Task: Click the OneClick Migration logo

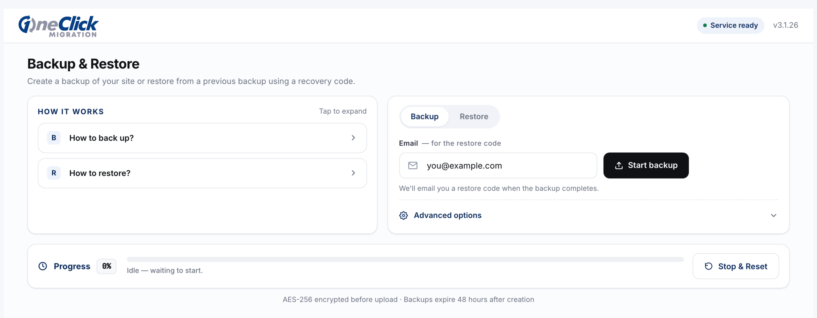Action: click(58, 26)
